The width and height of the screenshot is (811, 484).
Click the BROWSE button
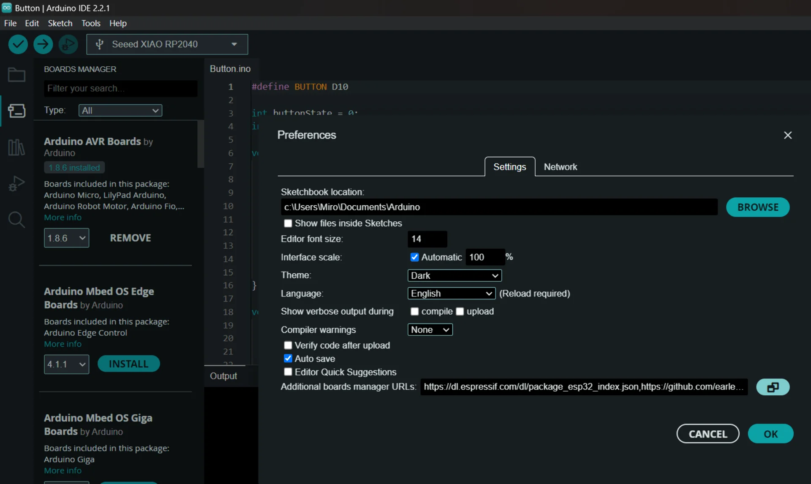[x=757, y=207]
